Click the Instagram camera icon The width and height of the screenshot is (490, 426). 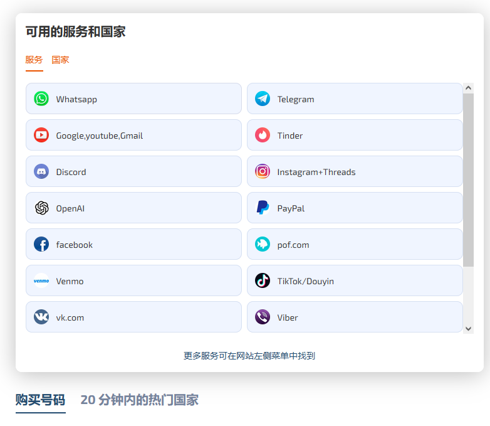(263, 171)
